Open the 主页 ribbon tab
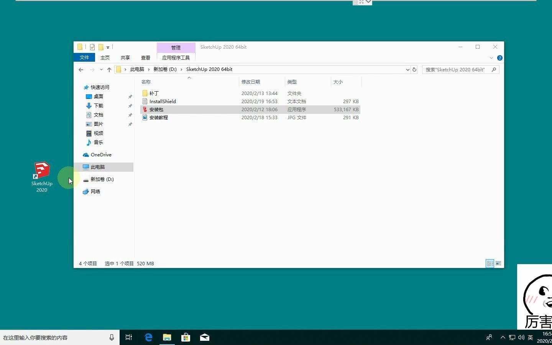Image resolution: width=552 pixels, height=345 pixels. point(105,58)
